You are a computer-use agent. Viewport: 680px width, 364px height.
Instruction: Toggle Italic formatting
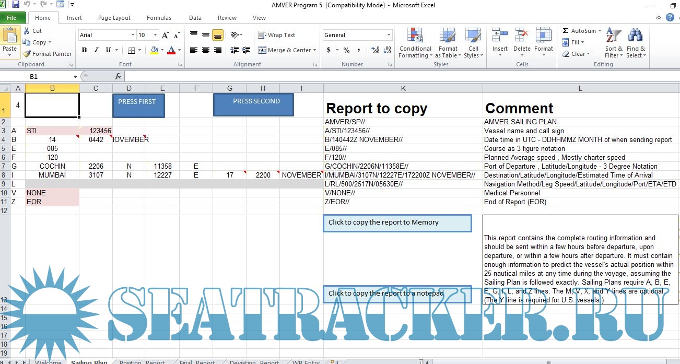click(96, 50)
